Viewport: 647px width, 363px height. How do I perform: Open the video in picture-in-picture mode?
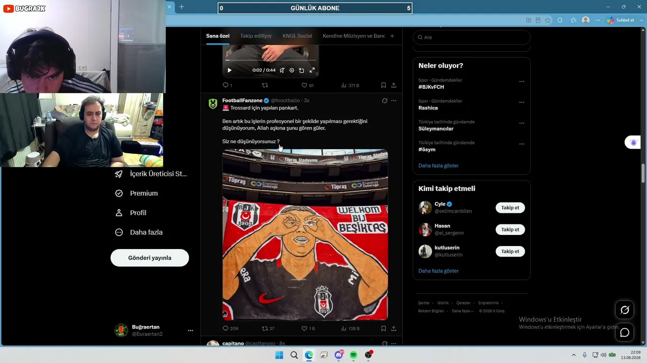[301, 71]
